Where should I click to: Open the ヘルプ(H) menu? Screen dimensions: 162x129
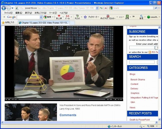coord(64,13)
